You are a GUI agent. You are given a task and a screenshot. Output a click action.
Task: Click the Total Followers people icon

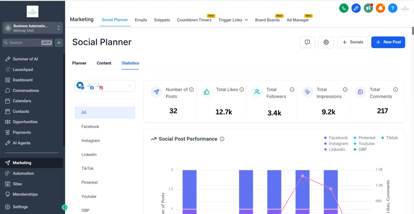257,92
